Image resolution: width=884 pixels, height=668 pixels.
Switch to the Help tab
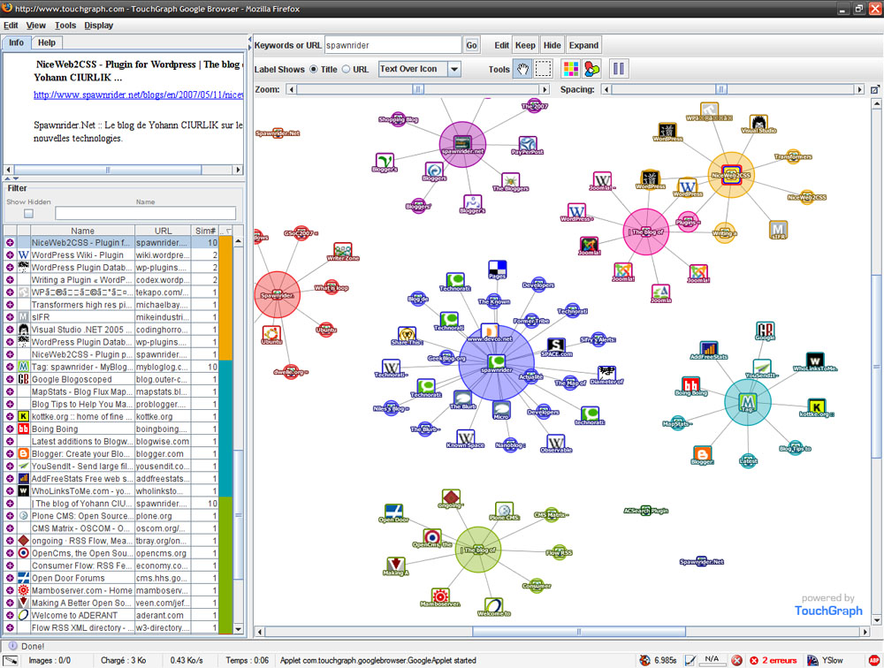click(x=47, y=42)
